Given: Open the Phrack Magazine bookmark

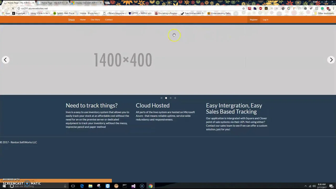Looking at the screenshot, I should (x=115, y=13).
